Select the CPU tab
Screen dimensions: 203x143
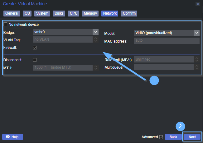point(74,13)
